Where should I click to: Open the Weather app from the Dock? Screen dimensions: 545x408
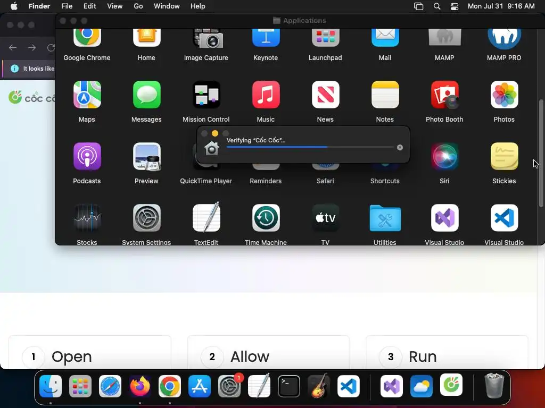click(x=422, y=386)
